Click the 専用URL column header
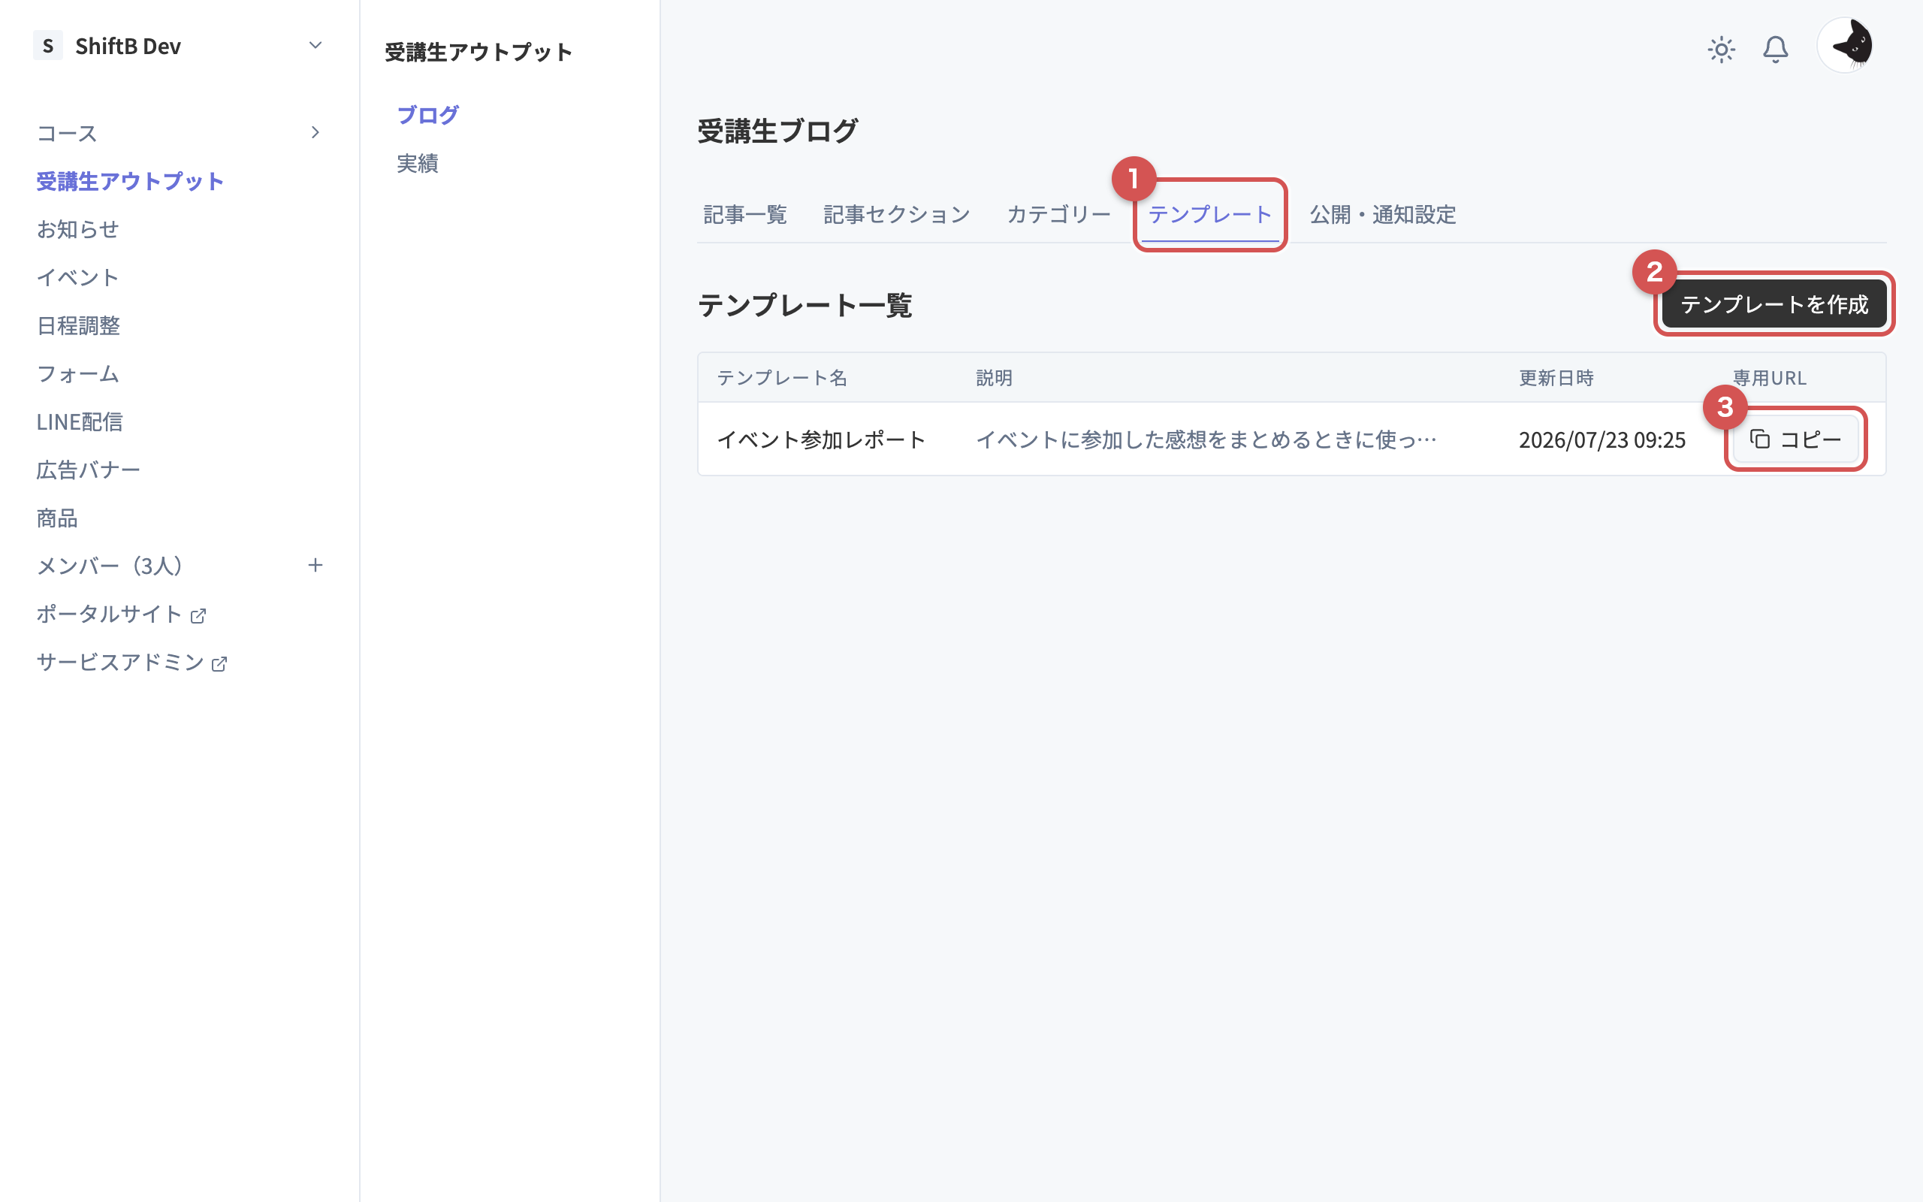 (x=1769, y=378)
